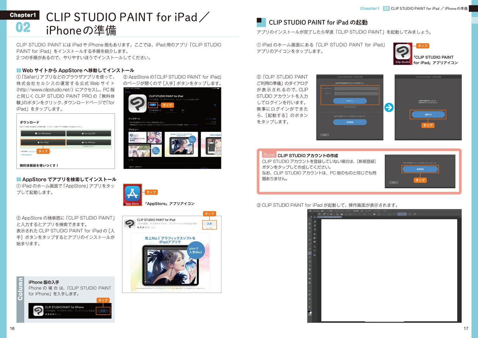
Task: Select the Balloon tool
Action: pos(310,303)
